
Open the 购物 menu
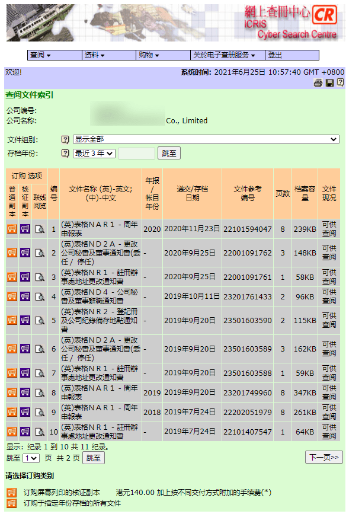click(163, 55)
